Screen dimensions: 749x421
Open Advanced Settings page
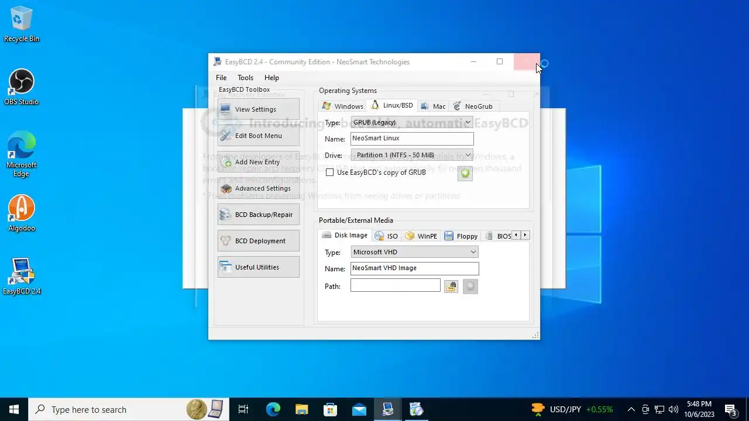[x=258, y=188]
